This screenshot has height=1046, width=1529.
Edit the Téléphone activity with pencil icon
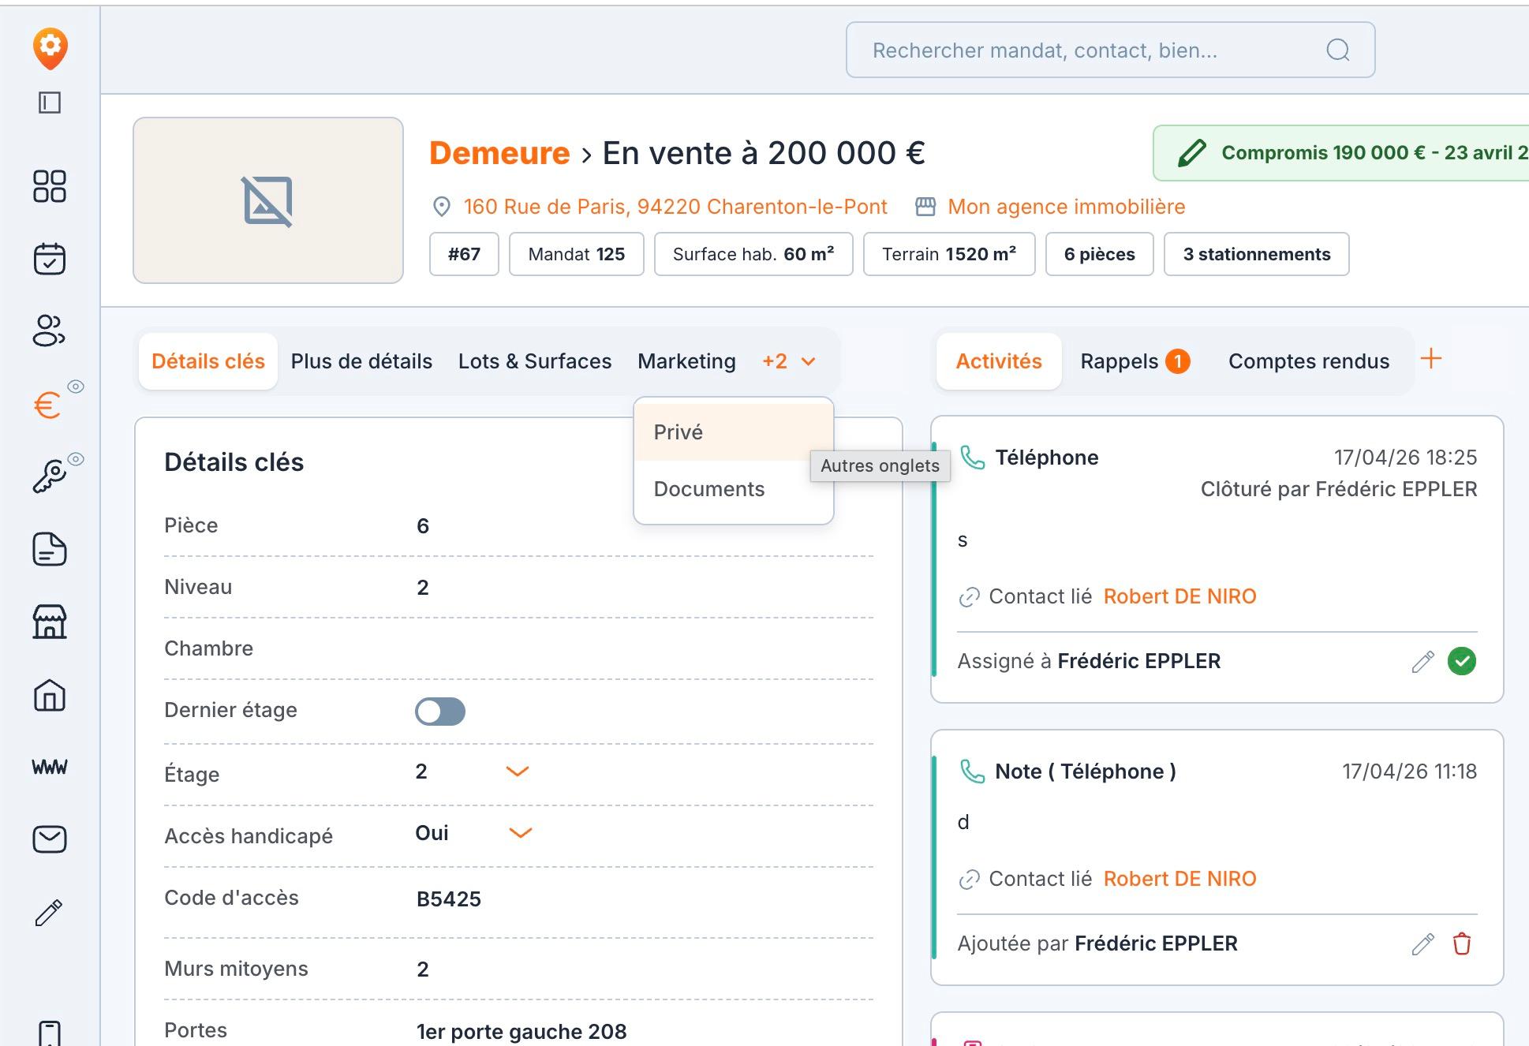(1422, 662)
